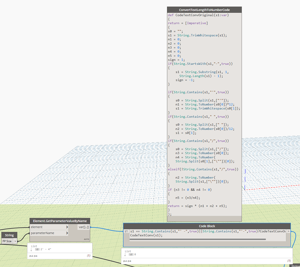This screenshot has width=300, height=267.
Task: Select the Element.GetParameterValueByName node header
Action: coord(60,221)
